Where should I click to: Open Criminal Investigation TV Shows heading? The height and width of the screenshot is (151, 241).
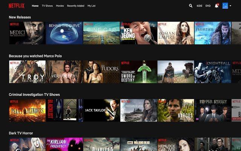[34, 95]
